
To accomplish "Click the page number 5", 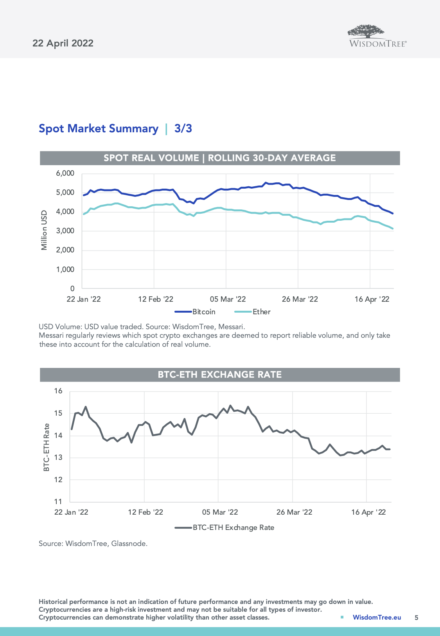I will pyautogui.click(x=416, y=618).
